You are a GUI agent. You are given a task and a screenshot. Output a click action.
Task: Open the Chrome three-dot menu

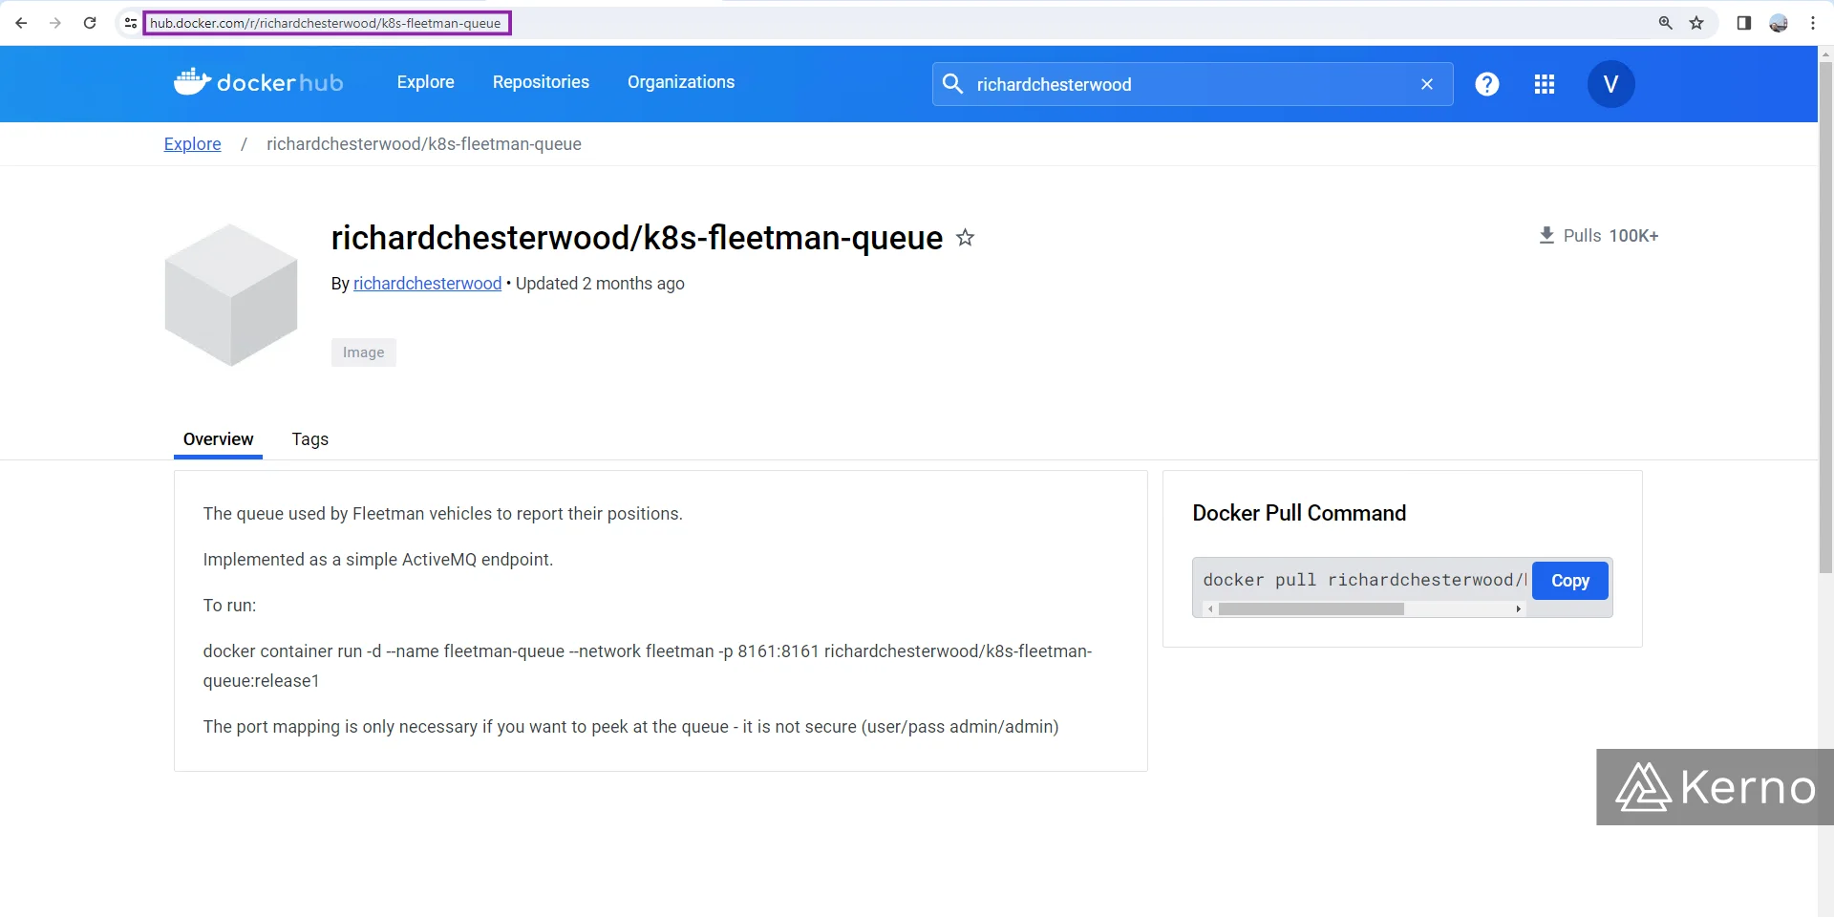click(1813, 23)
